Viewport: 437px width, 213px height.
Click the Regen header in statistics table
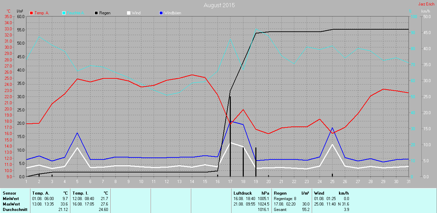(280, 193)
